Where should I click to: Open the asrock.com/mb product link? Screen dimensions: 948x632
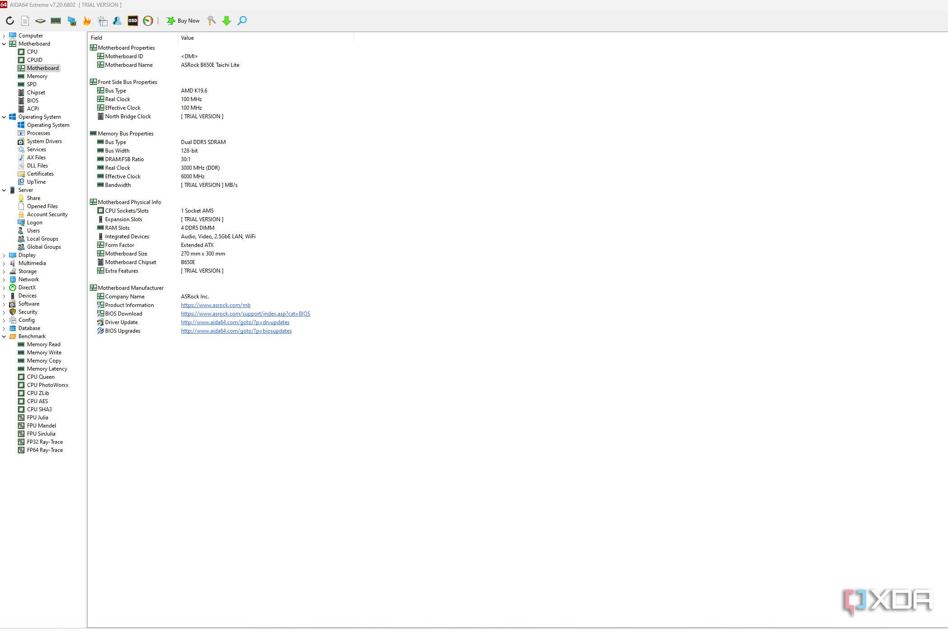point(215,305)
